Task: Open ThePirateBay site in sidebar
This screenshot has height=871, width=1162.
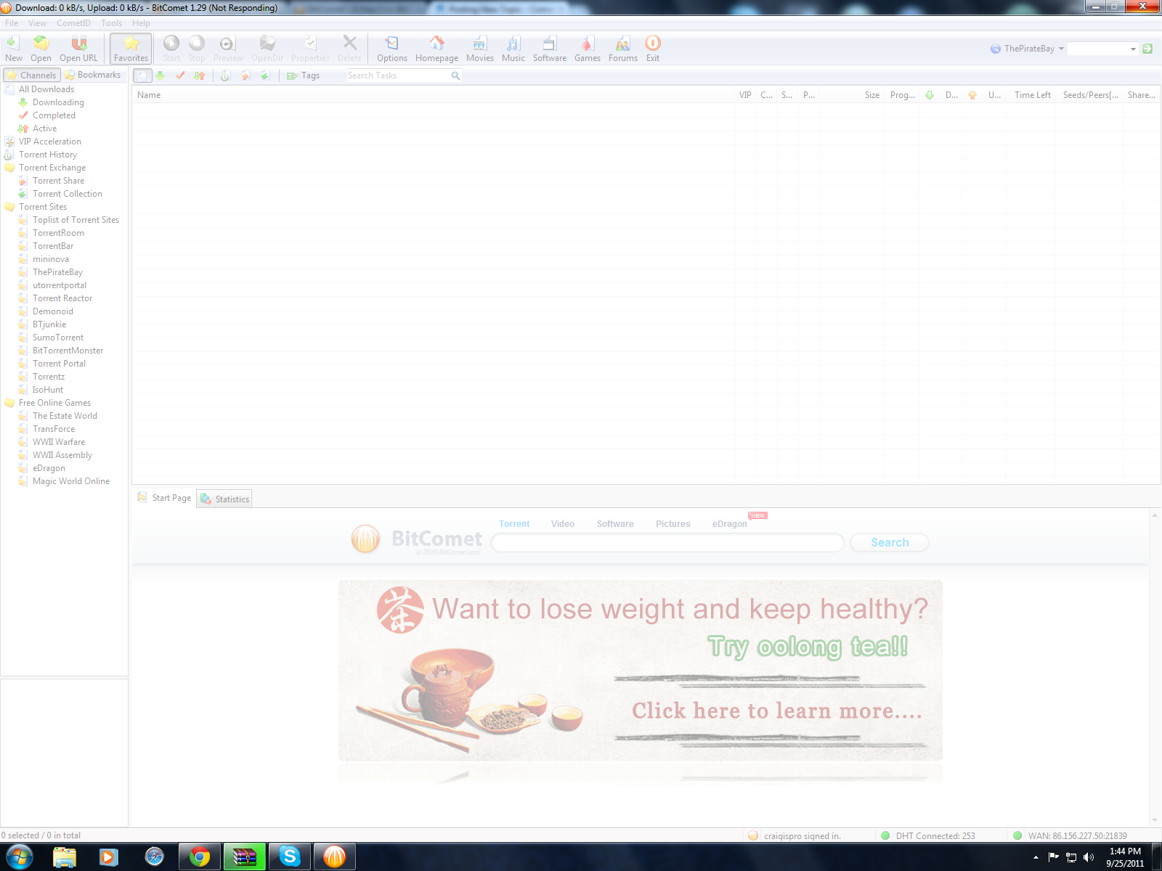Action: [57, 272]
